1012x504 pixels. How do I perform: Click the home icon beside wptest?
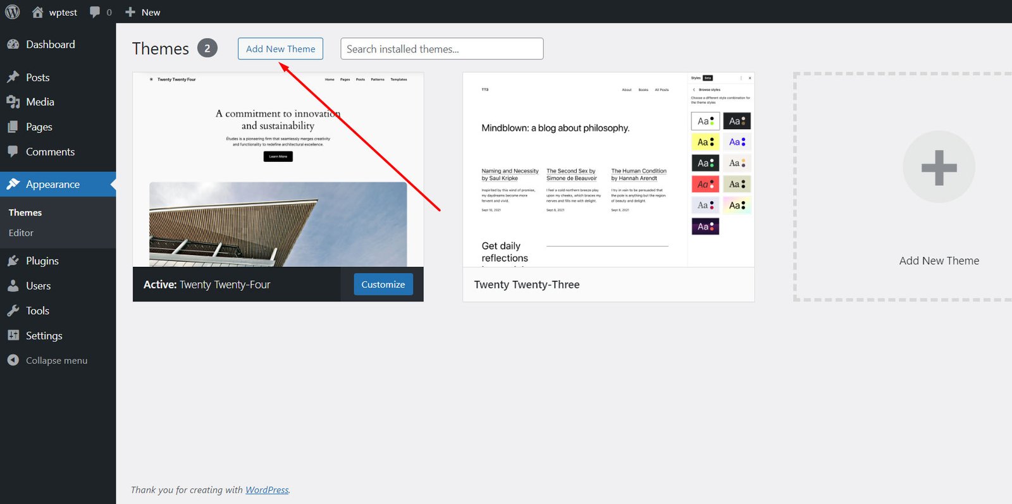point(38,12)
